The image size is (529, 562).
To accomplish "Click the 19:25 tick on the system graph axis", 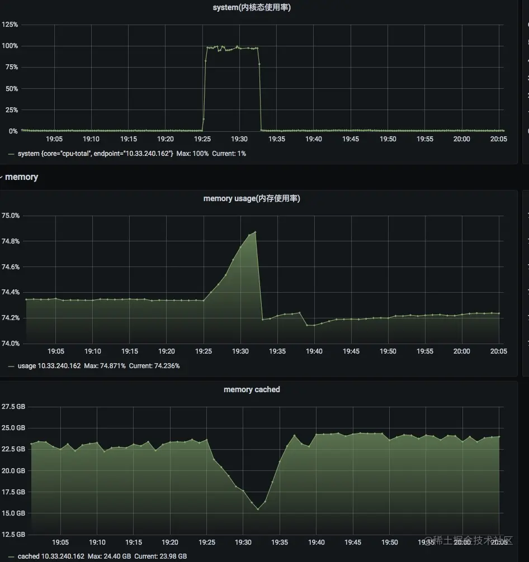I will tap(202, 139).
